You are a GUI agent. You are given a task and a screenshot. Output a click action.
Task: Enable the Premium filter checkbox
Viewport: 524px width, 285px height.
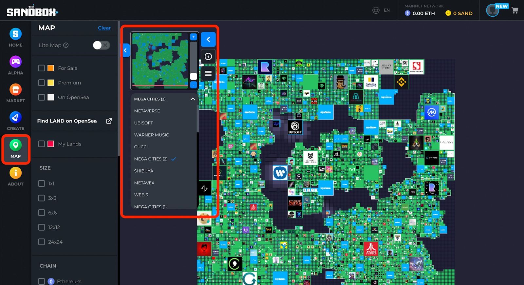[42, 83]
